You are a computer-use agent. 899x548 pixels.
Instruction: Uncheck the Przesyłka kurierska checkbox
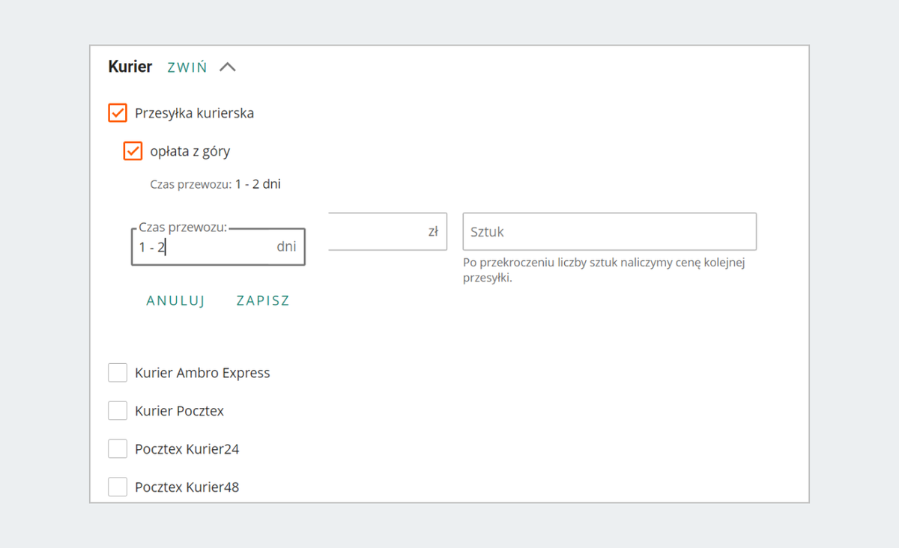(118, 113)
